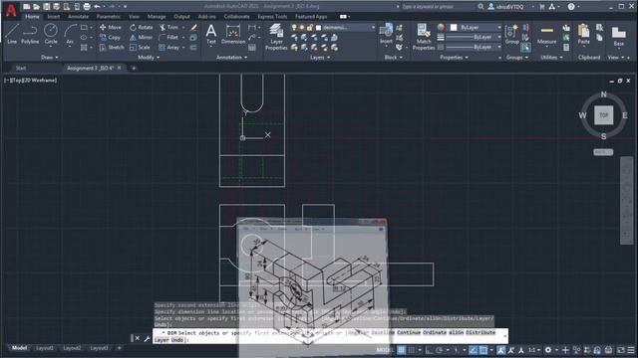Toggle grid display in status bar

coord(401,350)
